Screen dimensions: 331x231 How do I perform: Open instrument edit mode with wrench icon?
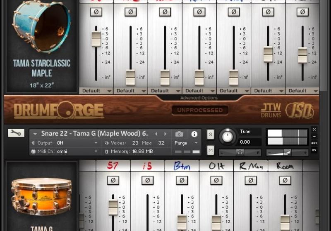point(16,133)
